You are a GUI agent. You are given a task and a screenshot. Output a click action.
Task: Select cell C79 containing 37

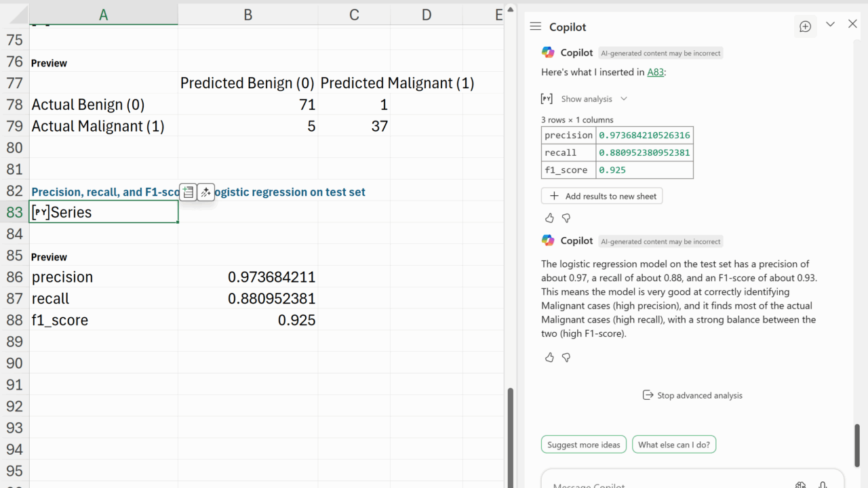point(354,126)
